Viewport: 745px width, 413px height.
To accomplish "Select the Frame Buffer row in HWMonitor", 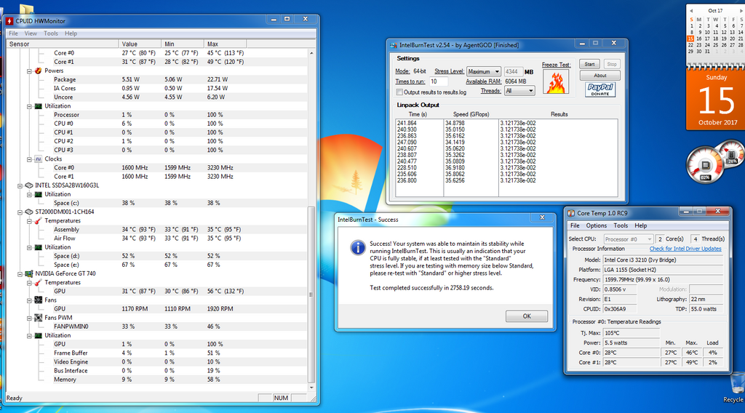I will point(157,353).
